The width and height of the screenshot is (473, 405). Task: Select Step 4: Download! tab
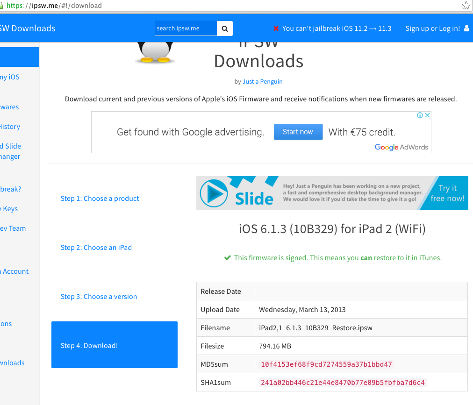[115, 345]
